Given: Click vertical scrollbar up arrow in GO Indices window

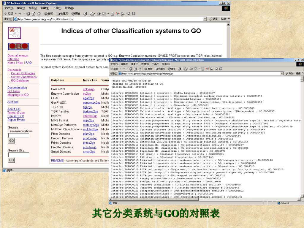Looking at the screenshot, I should click(x=228, y=24).
